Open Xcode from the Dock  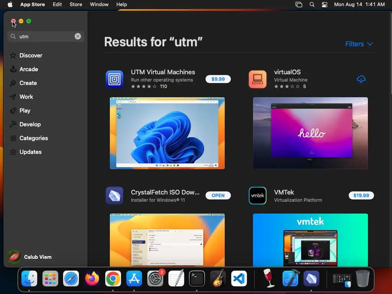point(291,279)
